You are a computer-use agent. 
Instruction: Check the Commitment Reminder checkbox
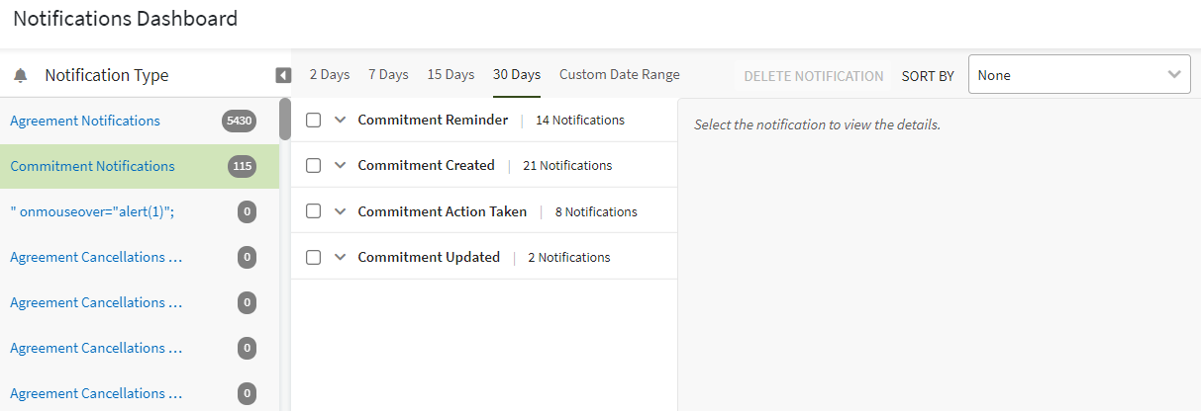313,121
